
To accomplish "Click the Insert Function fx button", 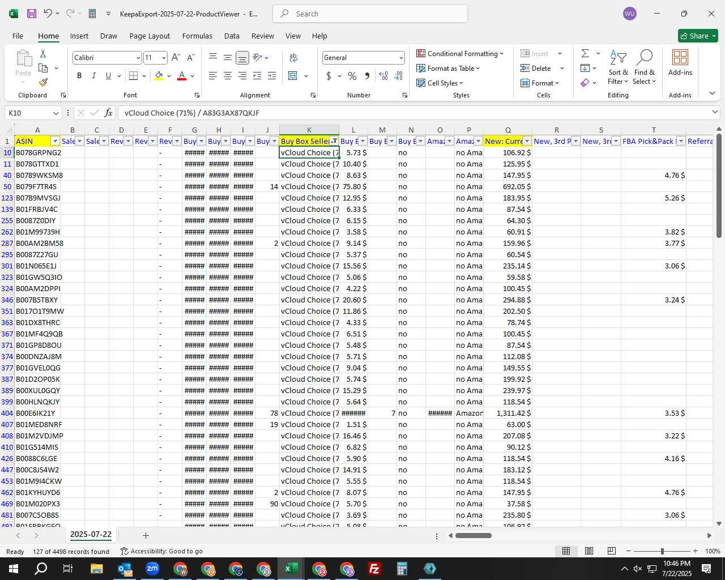I will [x=109, y=113].
